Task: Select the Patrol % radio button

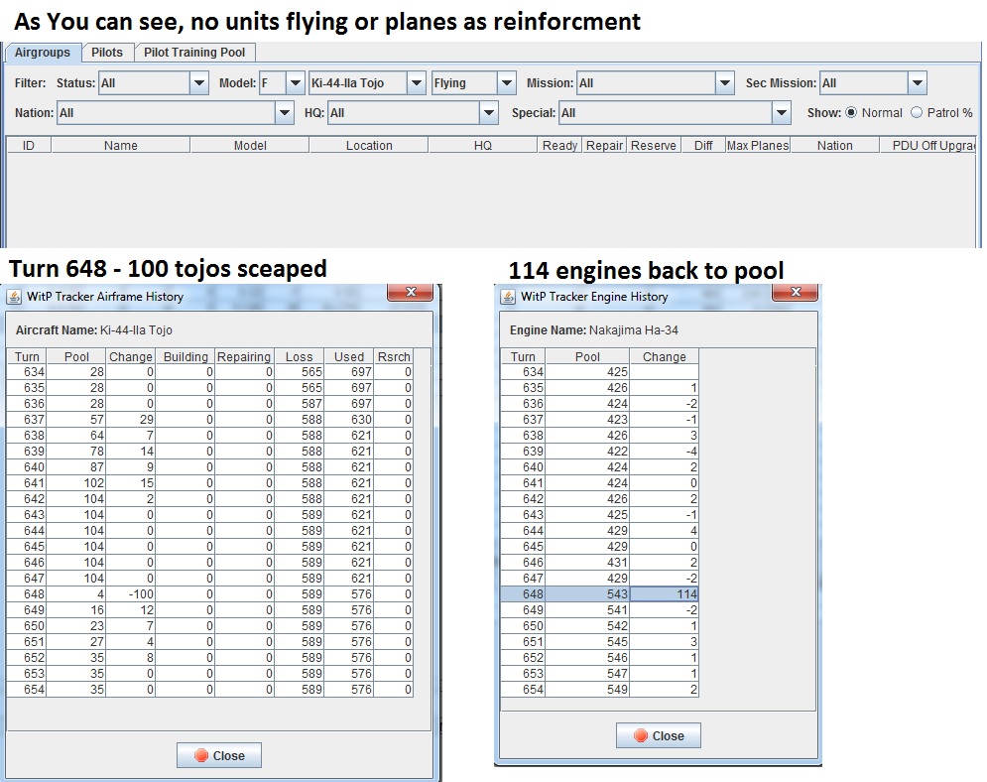Action: (917, 113)
